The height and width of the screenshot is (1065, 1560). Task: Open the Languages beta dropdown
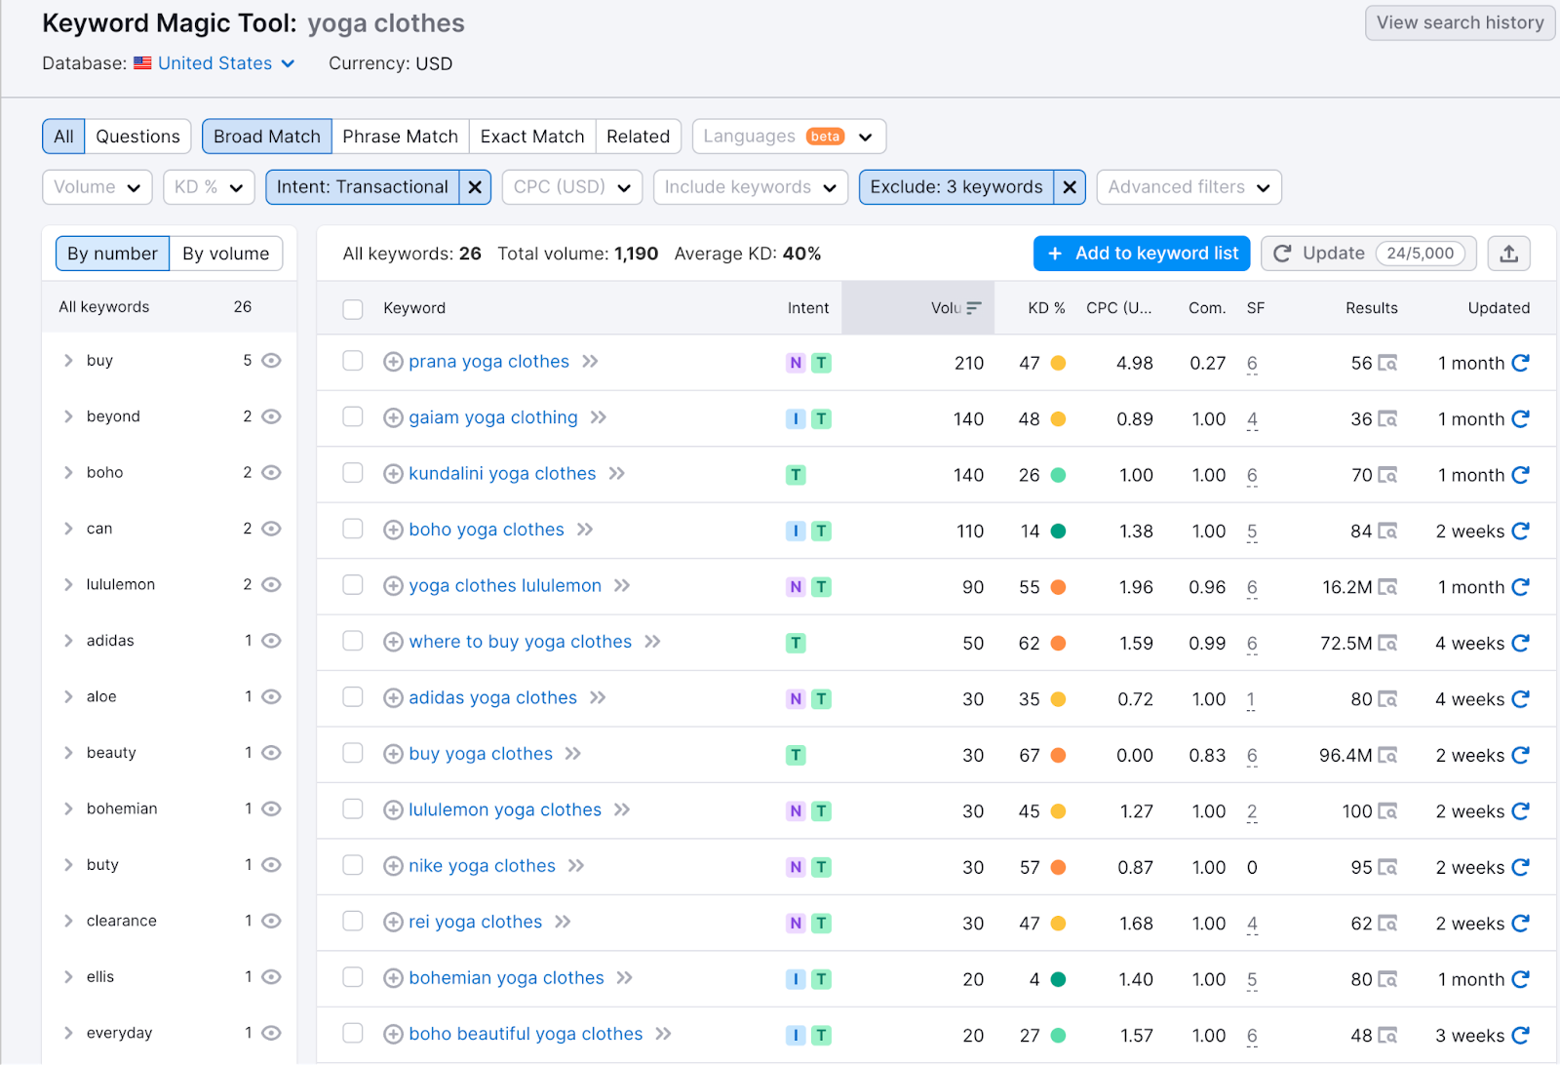click(x=789, y=137)
